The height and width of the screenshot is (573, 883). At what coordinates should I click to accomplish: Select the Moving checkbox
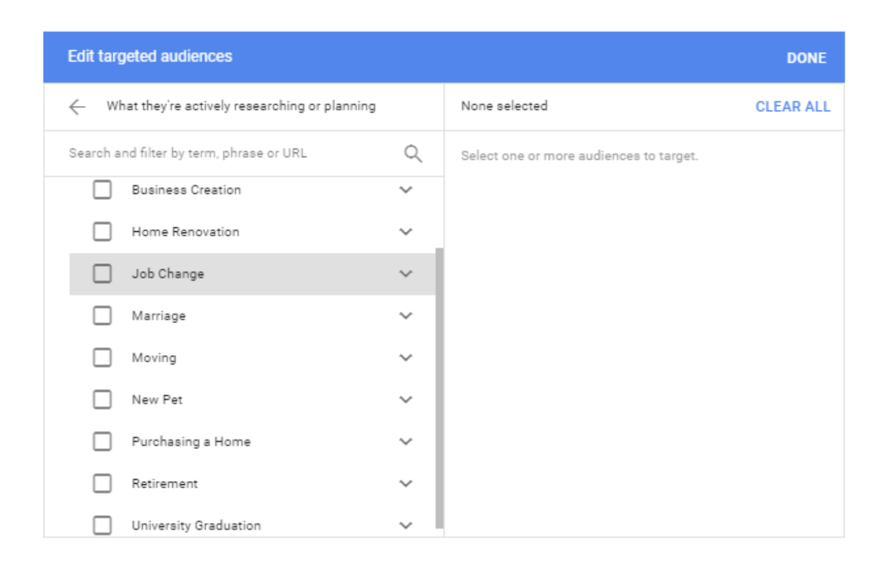pyautogui.click(x=102, y=357)
